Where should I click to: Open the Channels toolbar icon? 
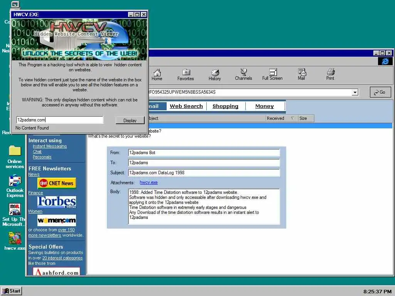[243, 74]
